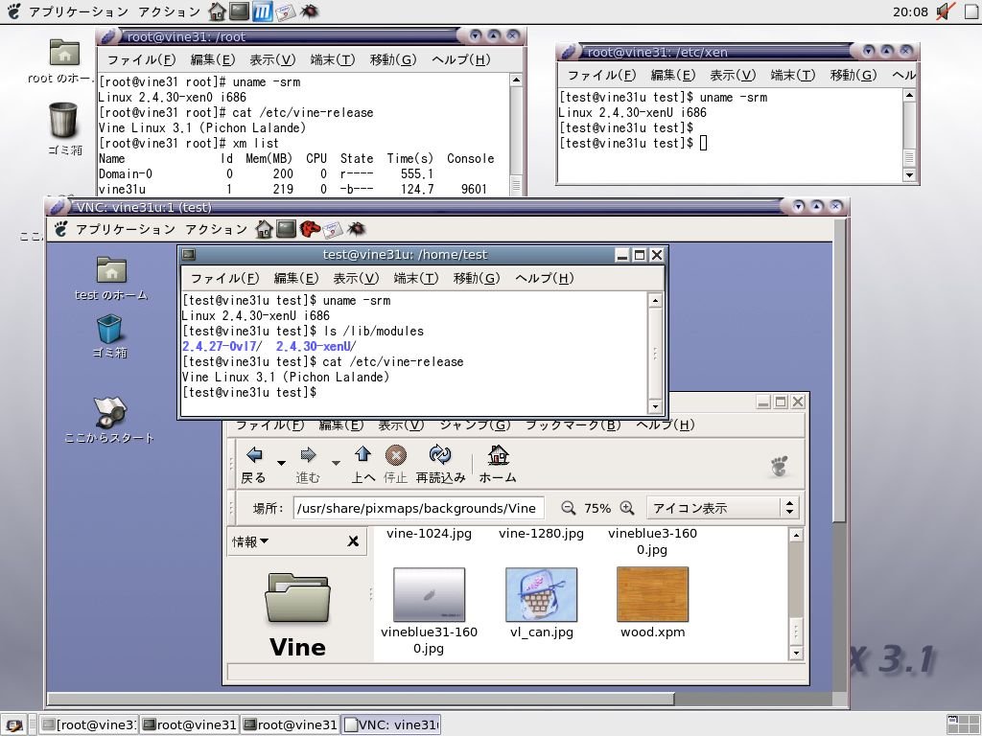Screen dimensions: 982x736
Task: Open 移動(G) menu in the /etc/xen terminal
Action: coord(853,75)
